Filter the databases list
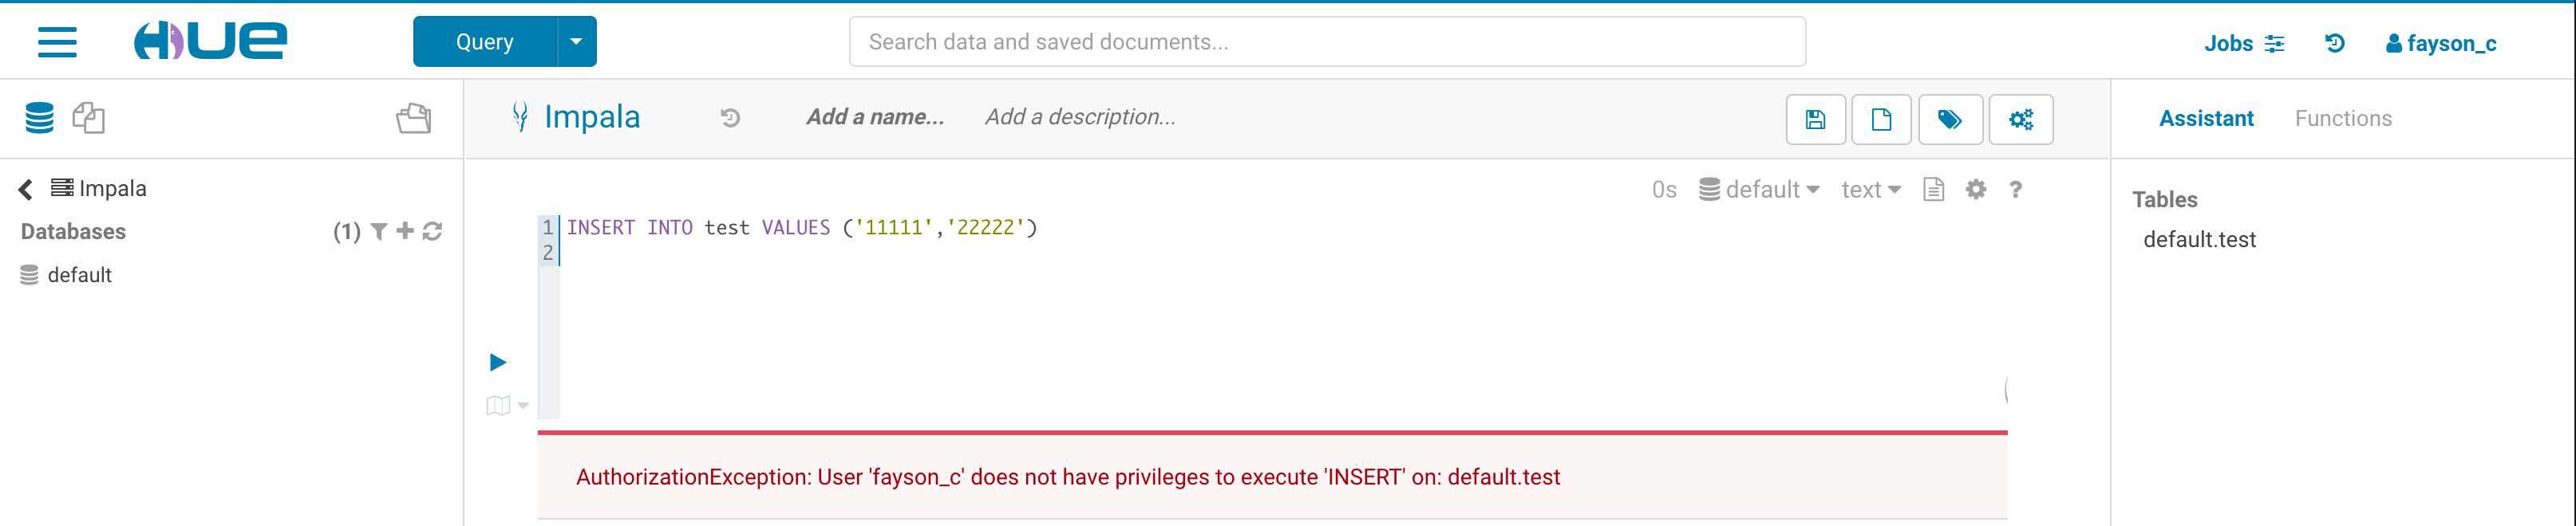 pos(379,232)
